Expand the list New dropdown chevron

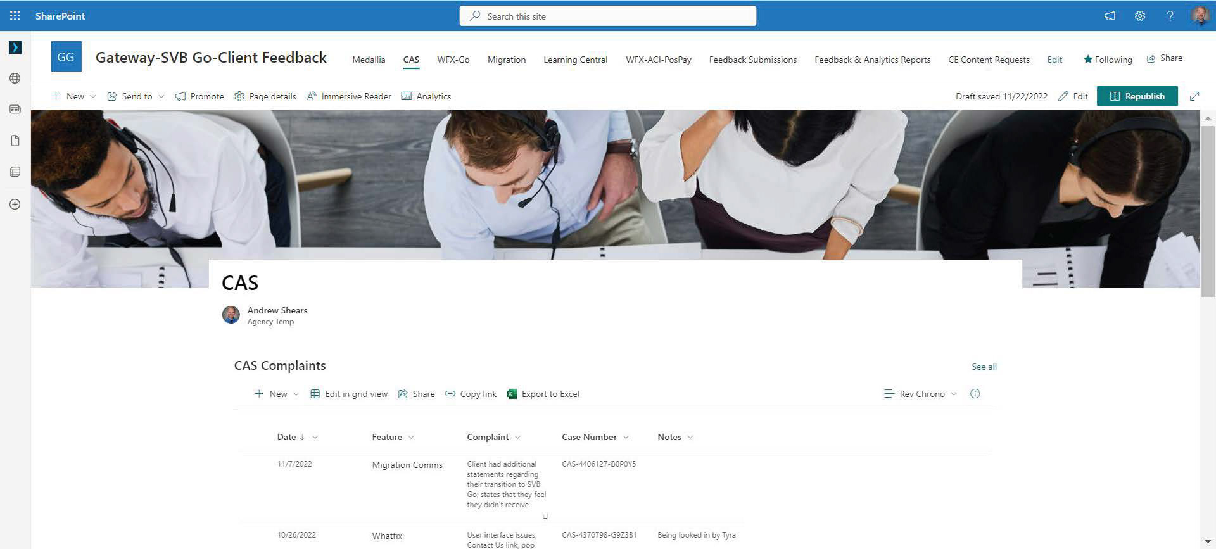click(x=296, y=394)
